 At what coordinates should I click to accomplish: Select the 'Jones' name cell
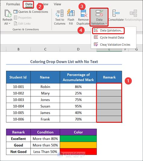point(45,100)
